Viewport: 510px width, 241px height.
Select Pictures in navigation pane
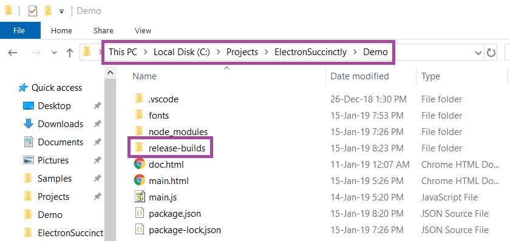click(x=53, y=160)
